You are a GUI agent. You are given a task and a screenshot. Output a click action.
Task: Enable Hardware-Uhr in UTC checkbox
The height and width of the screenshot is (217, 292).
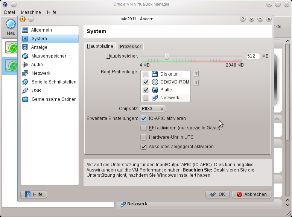[144, 137]
